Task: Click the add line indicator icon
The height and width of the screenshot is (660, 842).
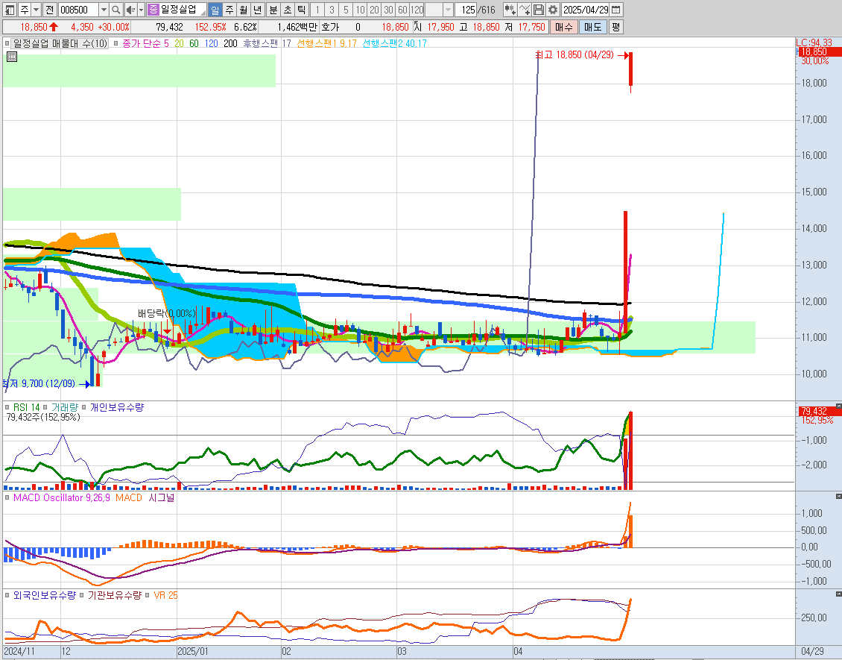Action: click(x=525, y=10)
